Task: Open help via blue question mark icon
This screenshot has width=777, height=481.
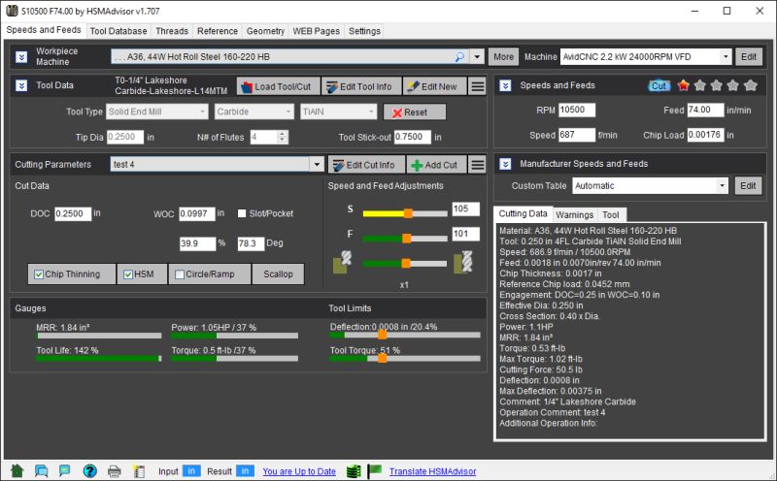Action: (89, 471)
